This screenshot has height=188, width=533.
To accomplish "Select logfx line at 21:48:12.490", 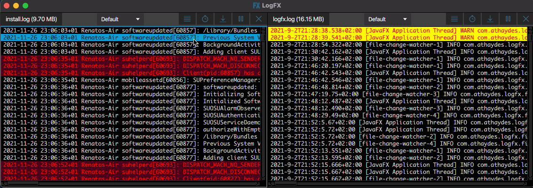I will (x=398, y=108).
